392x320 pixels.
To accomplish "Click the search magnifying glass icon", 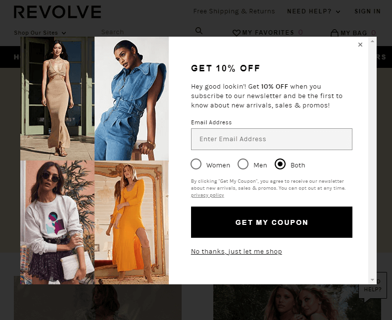I will click(199, 31).
